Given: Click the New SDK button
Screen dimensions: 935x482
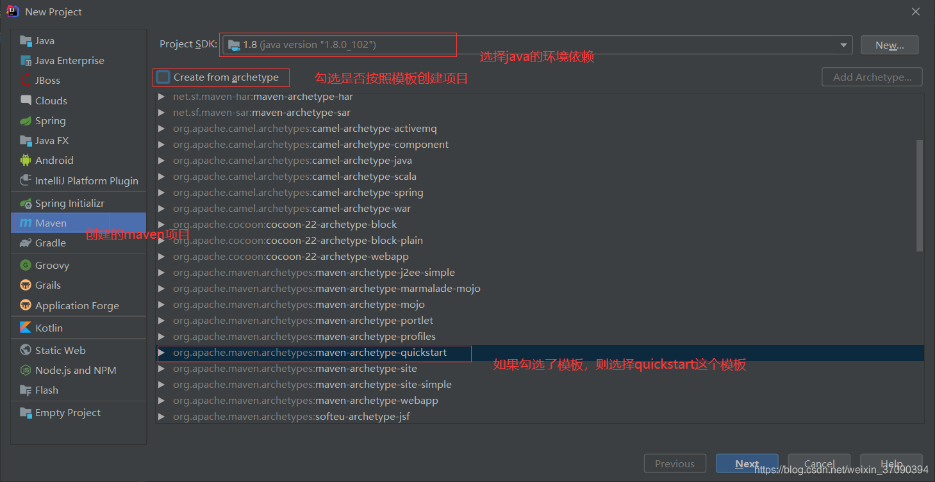Looking at the screenshot, I should 889,44.
